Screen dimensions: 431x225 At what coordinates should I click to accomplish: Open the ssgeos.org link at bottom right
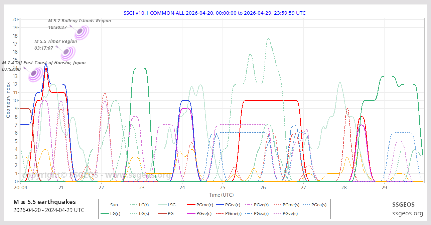click(408, 213)
